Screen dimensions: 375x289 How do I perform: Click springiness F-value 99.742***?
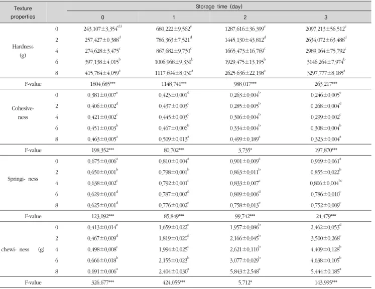pos(245,216)
